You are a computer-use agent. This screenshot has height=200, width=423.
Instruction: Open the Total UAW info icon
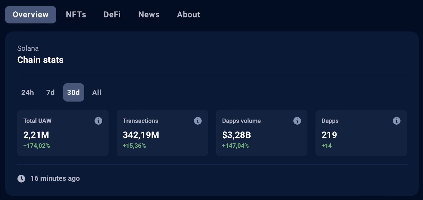point(98,121)
